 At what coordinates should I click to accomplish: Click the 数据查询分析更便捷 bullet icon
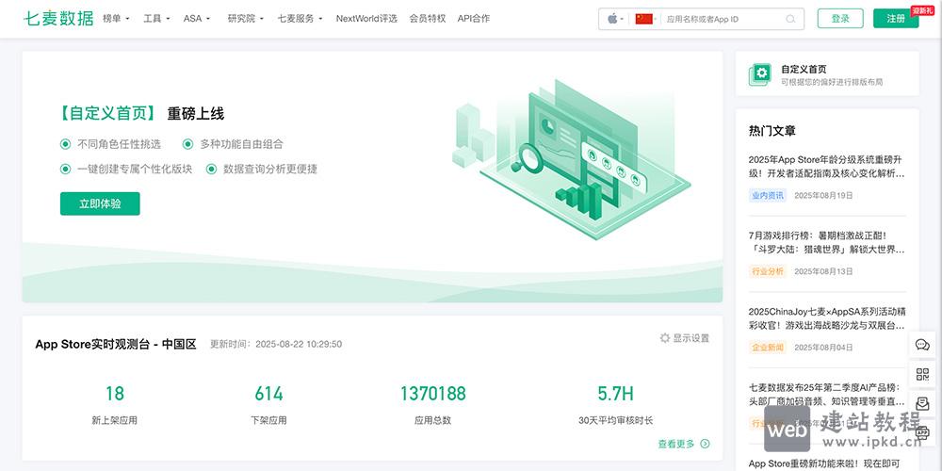coord(211,170)
